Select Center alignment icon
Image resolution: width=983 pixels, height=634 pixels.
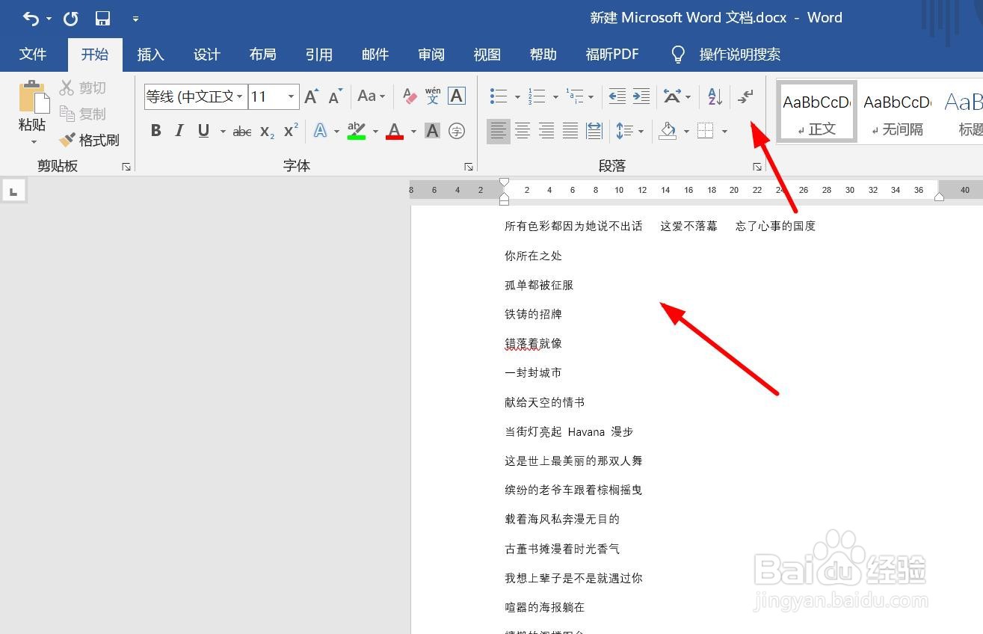[x=523, y=131]
